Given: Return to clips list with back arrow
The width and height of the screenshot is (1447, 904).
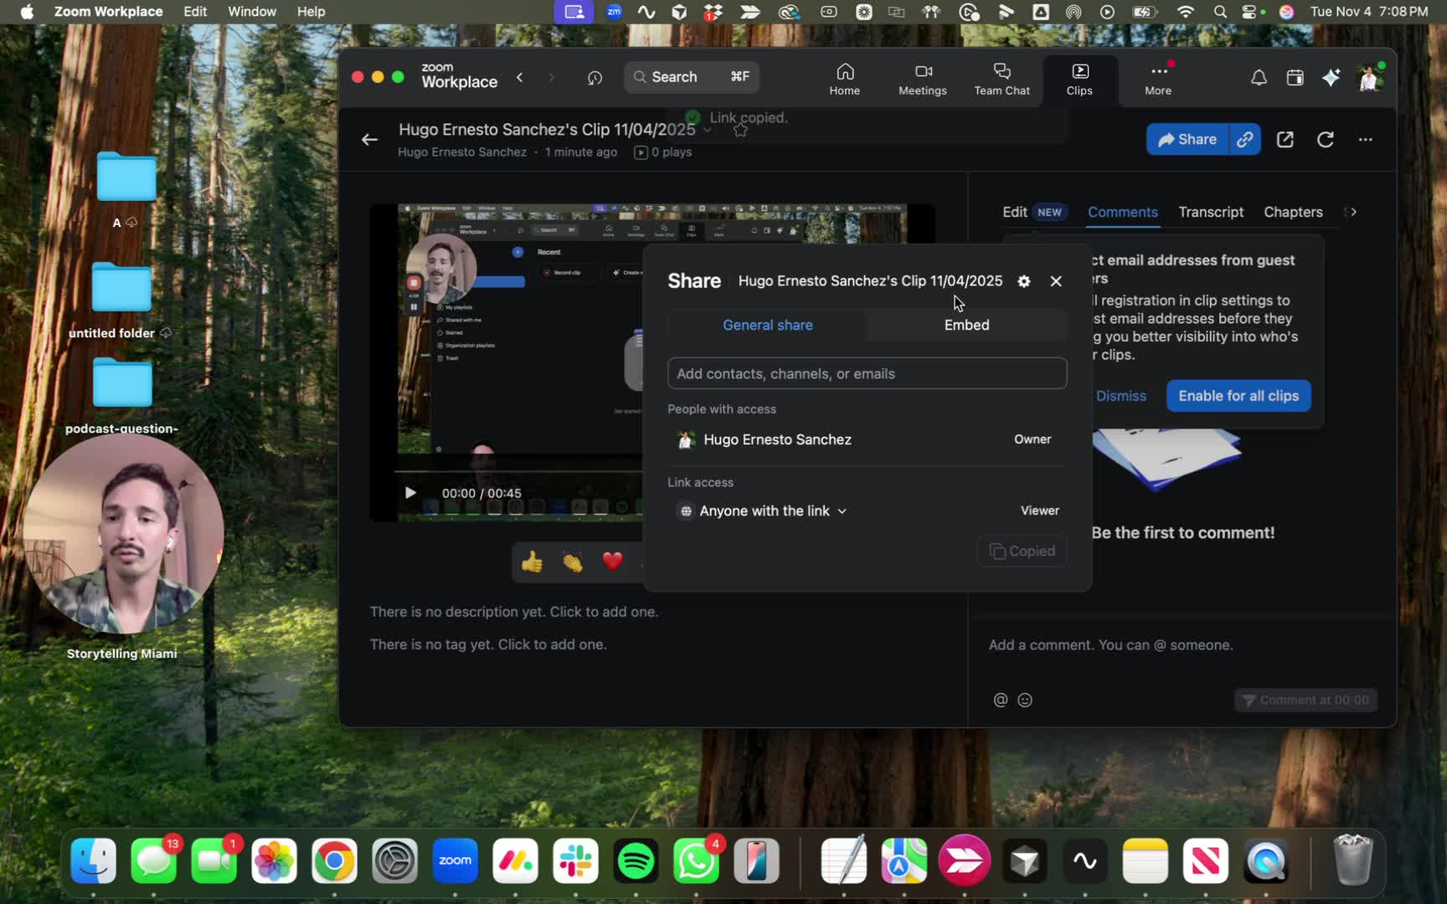Looking at the screenshot, I should click(369, 140).
